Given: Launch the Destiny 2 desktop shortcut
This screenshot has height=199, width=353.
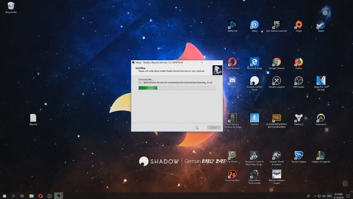Looking at the screenshot, I should click(x=299, y=119).
